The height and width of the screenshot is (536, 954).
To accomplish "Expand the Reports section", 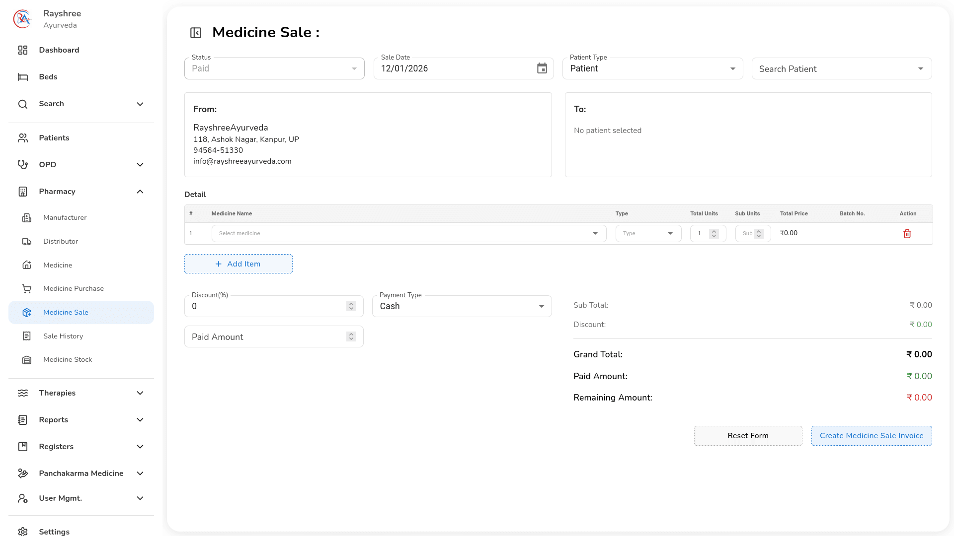I will [140, 420].
